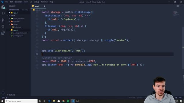Click 'console.log' in the app.listen line
Image resolution: width=184 pixels, height=103 pixels.
coord(83,65)
